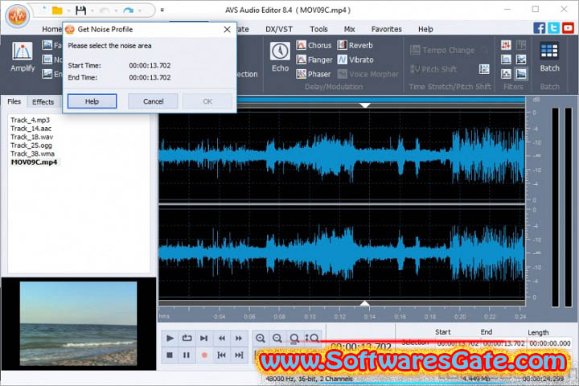This screenshot has width=579, height=386.
Task: Click the top playhead marker on the waveform
Action: 365,105
